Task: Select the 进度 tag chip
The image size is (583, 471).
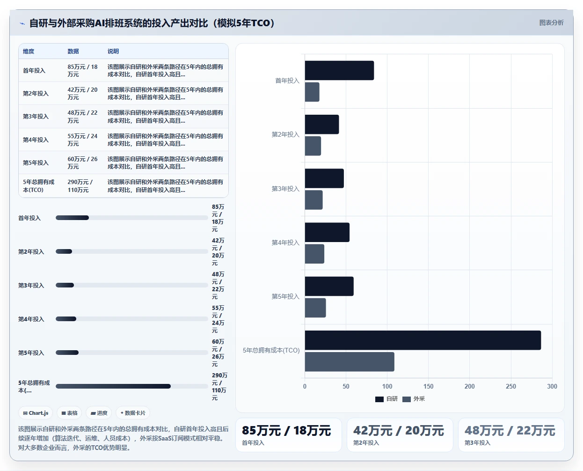Action: [x=99, y=413]
